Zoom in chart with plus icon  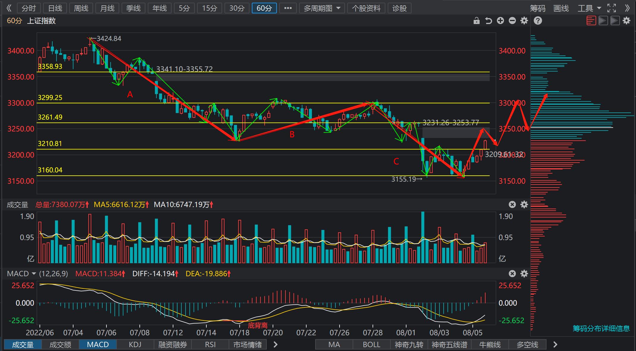coord(500,20)
